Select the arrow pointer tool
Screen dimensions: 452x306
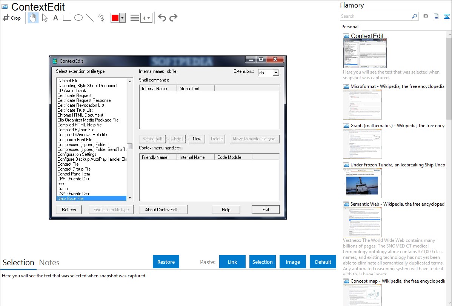[45, 18]
